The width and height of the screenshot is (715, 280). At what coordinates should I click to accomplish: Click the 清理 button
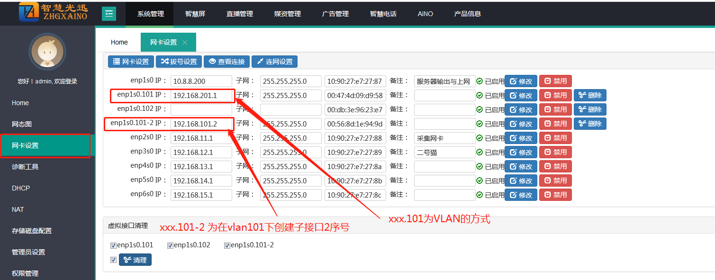[x=135, y=260]
